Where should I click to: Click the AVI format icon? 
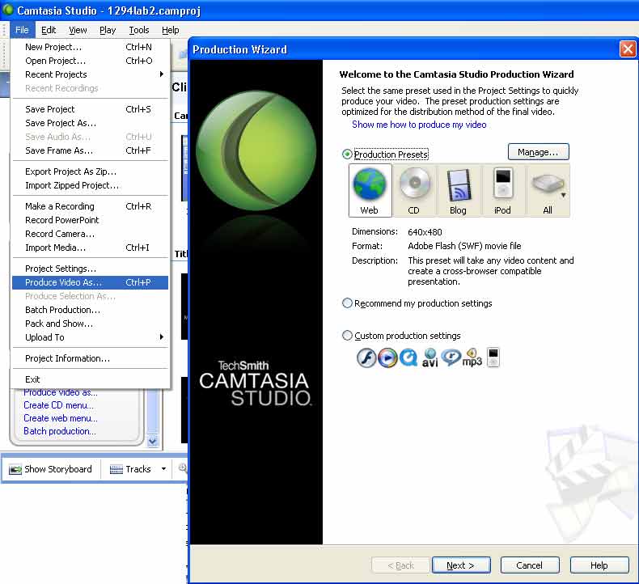pyautogui.click(x=430, y=358)
